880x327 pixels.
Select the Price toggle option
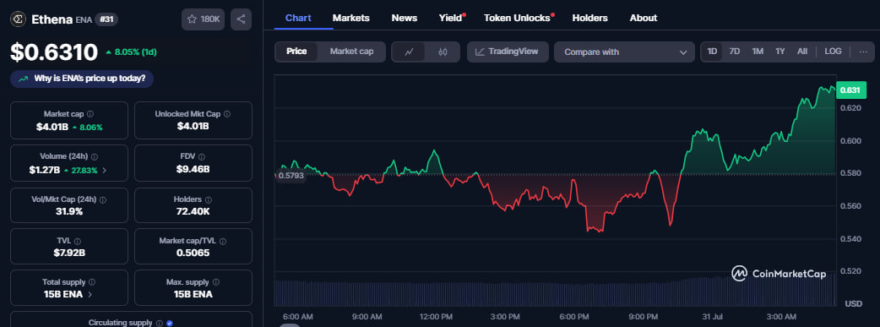296,52
